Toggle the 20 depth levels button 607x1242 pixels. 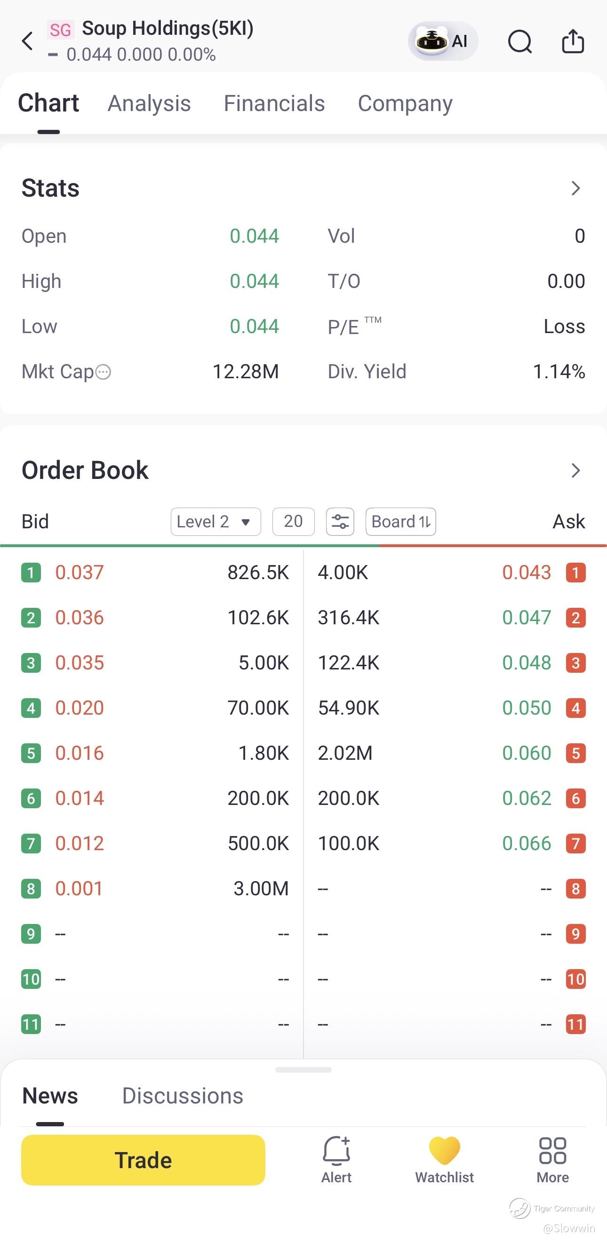293,522
